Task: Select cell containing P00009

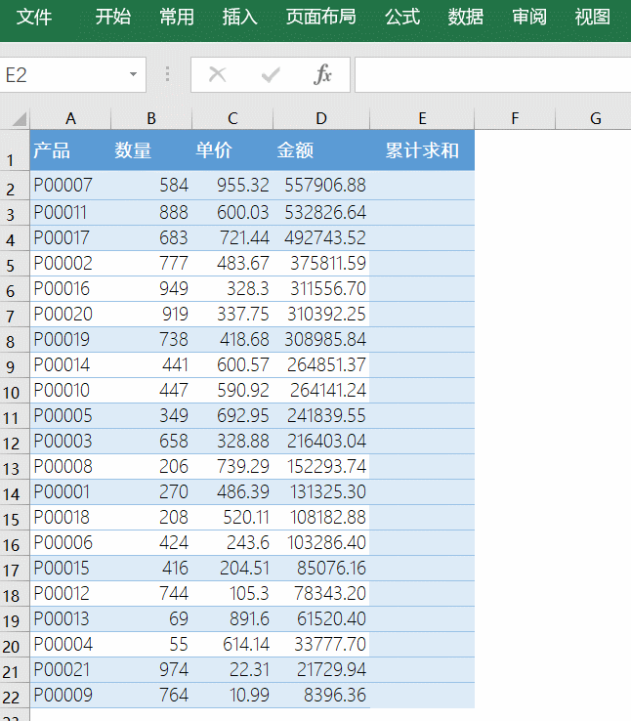Action: [70, 696]
